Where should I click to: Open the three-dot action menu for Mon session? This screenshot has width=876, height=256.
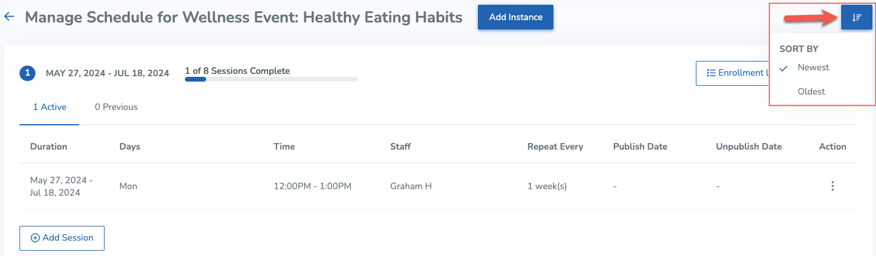tap(832, 186)
